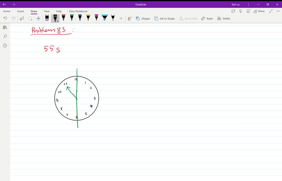Switch to the Insert ribbon tab
This screenshot has height=181, width=282.
click(x=20, y=11)
